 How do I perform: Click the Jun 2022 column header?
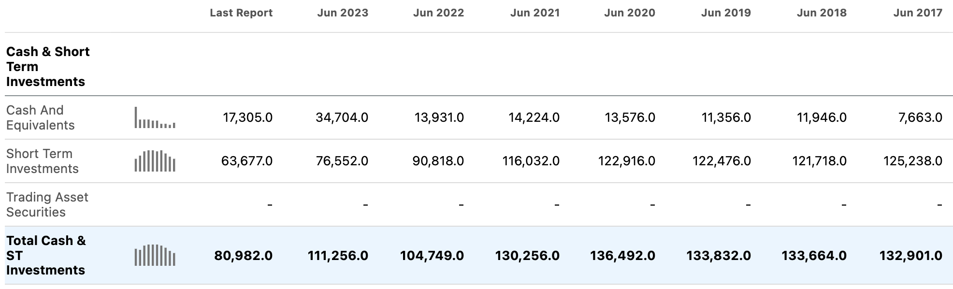coord(438,13)
